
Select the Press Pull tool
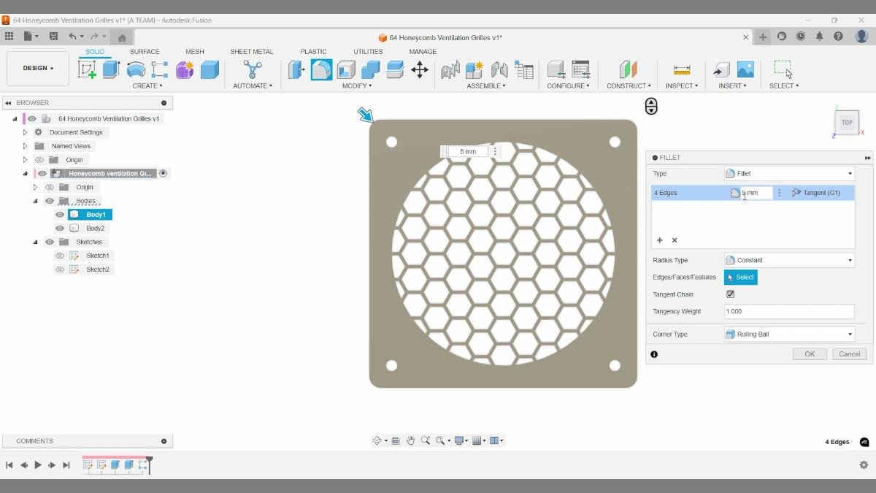click(296, 69)
